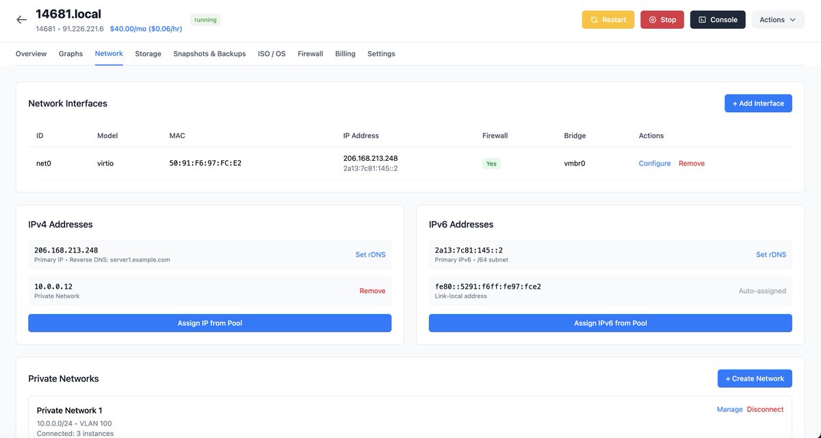
Task: Click the Private Network 1 title
Action: pos(70,411)
